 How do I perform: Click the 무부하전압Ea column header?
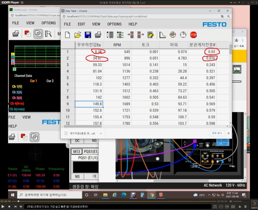[x=89, y=45]
